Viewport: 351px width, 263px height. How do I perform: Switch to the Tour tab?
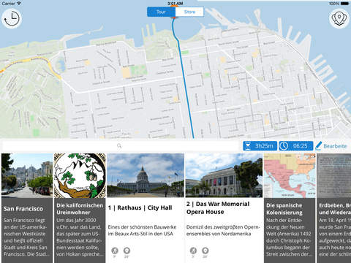click(161, 12)
